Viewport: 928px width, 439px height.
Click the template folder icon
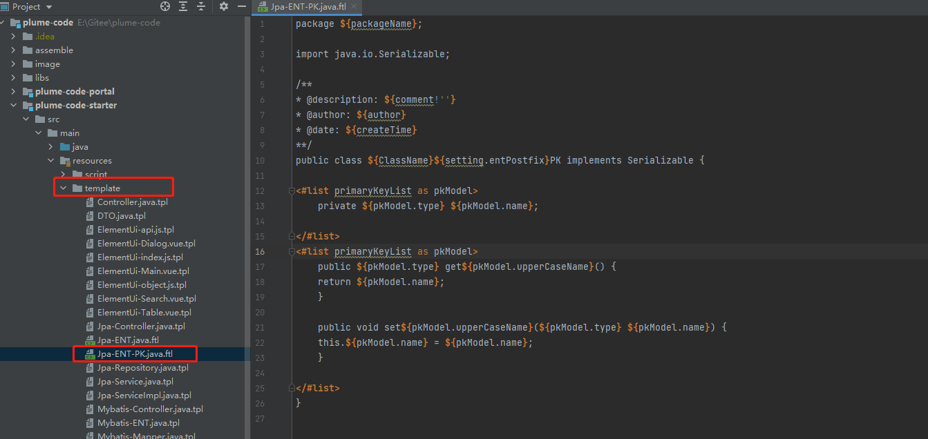[x=77, y=188]
